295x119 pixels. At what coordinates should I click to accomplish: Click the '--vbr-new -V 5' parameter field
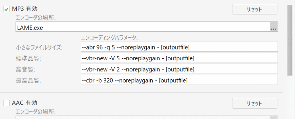point(179,58)
